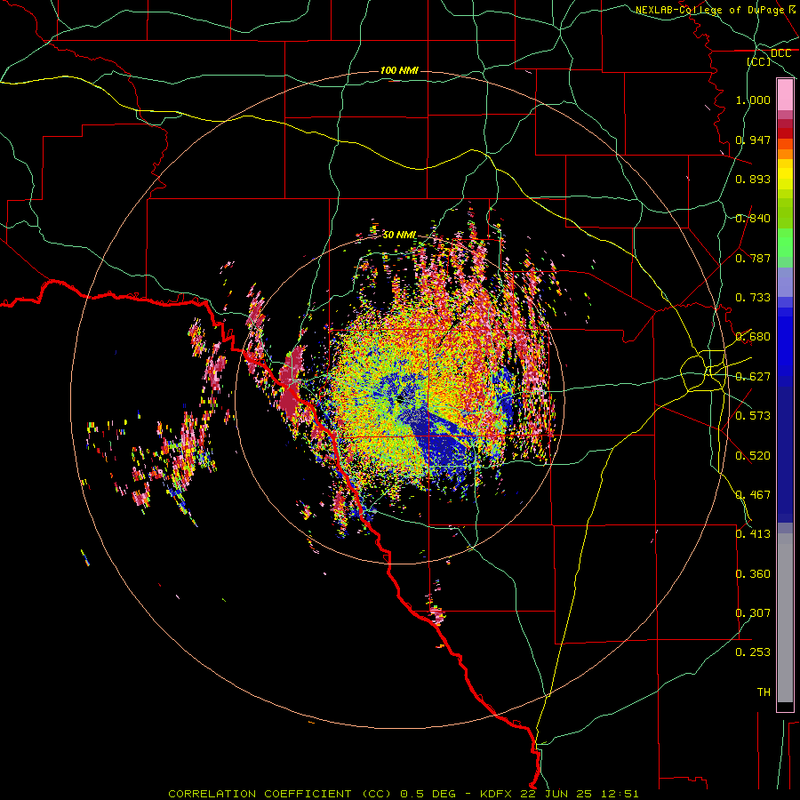Click the 0.573 legend value

click(x=753, y=416)
